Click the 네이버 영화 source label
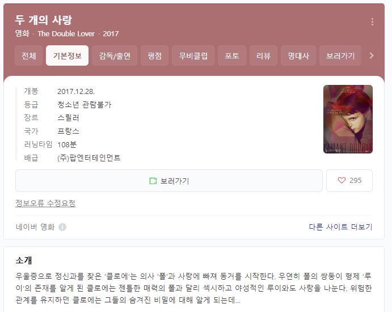 [35, 227]
